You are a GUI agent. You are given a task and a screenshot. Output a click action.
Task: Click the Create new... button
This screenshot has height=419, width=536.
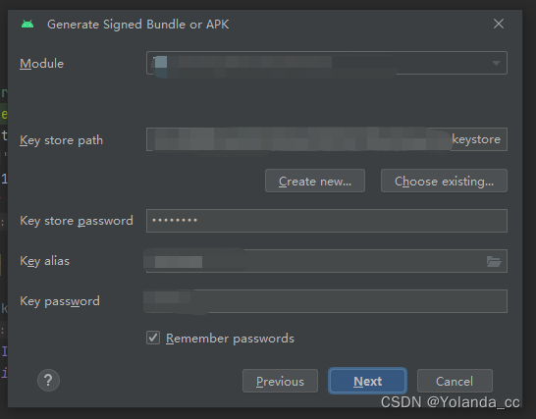(x=315, y=181)
